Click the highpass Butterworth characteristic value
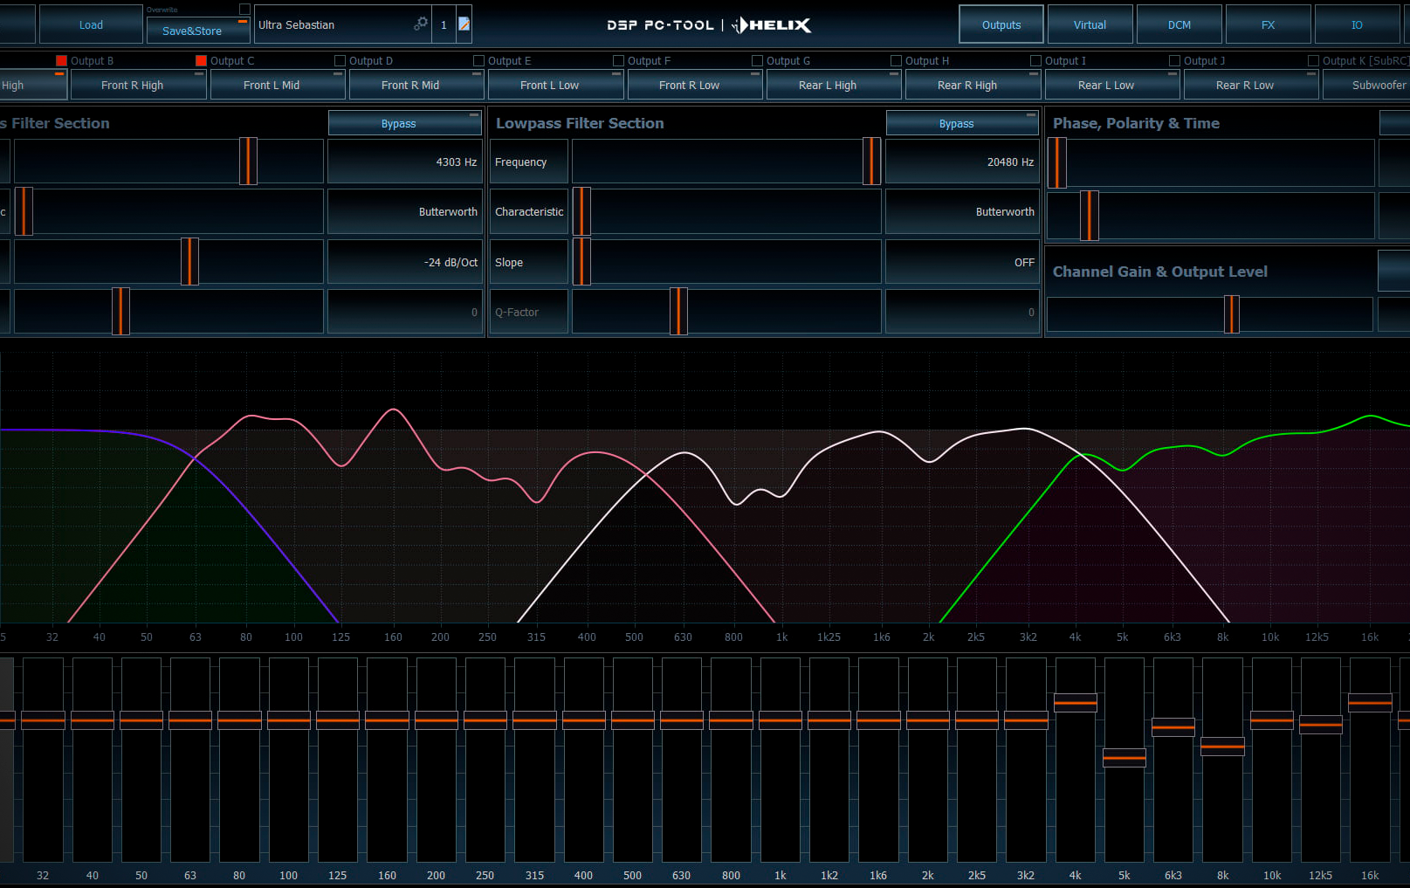Screen dimensions: 1410x888 pyautogui.click(x=404, y=211)
